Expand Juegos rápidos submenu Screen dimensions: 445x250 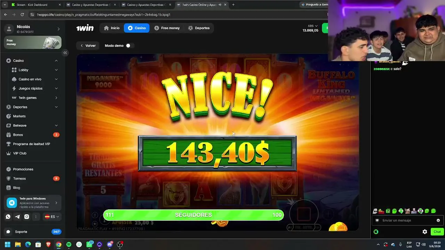point(56,89)
